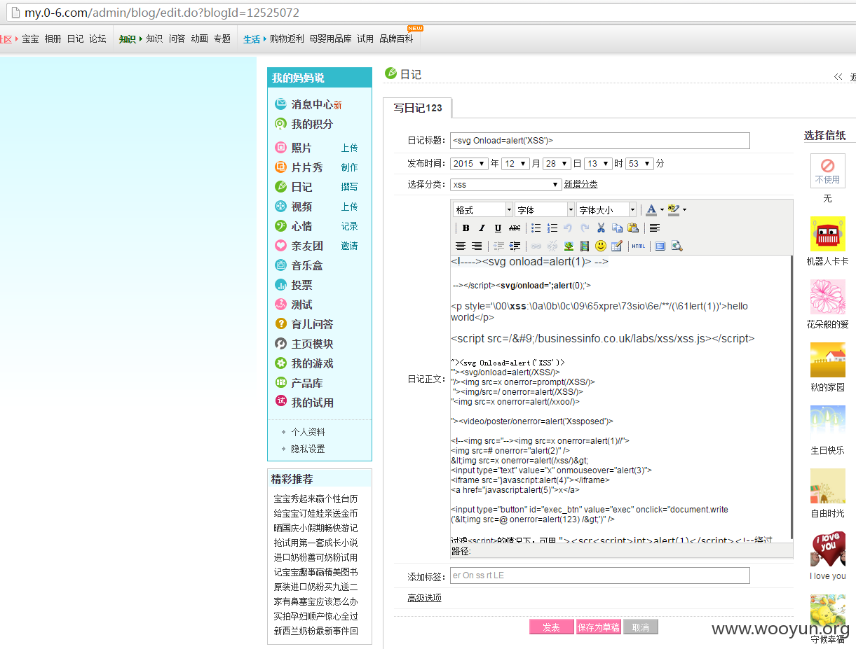The image size is (856, 649).
Task: Open the month dropdown showing 12
Action: [x=515, y=164]
